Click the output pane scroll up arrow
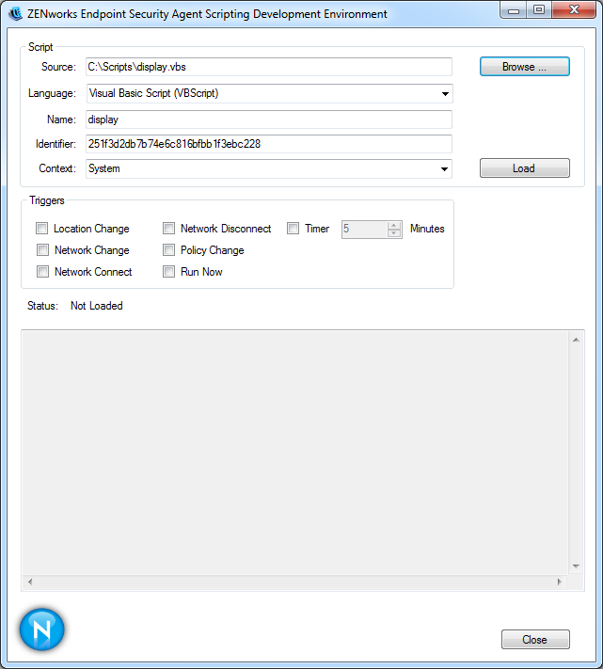This screenshot has height=669, width=603. tap(576, 340)
